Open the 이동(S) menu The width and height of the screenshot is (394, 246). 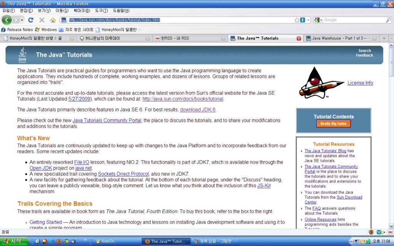click(62, 10)
